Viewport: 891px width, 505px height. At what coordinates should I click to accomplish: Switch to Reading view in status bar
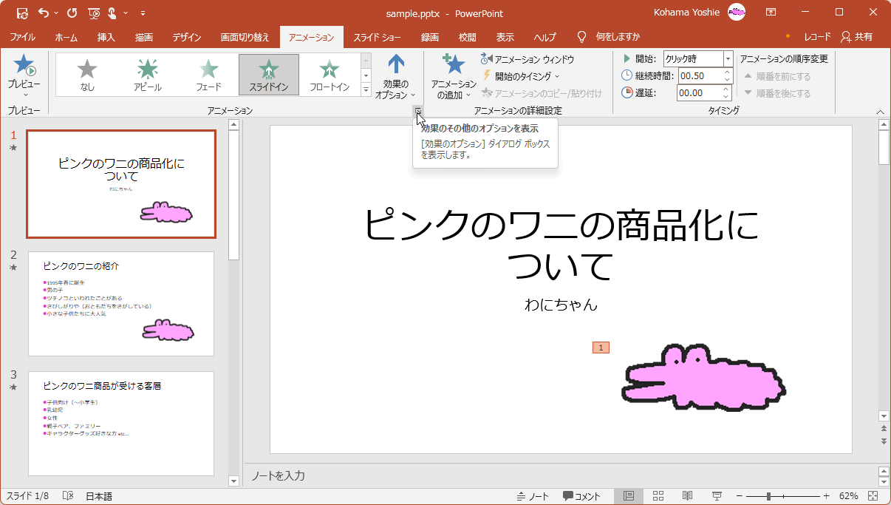(687, 496)
